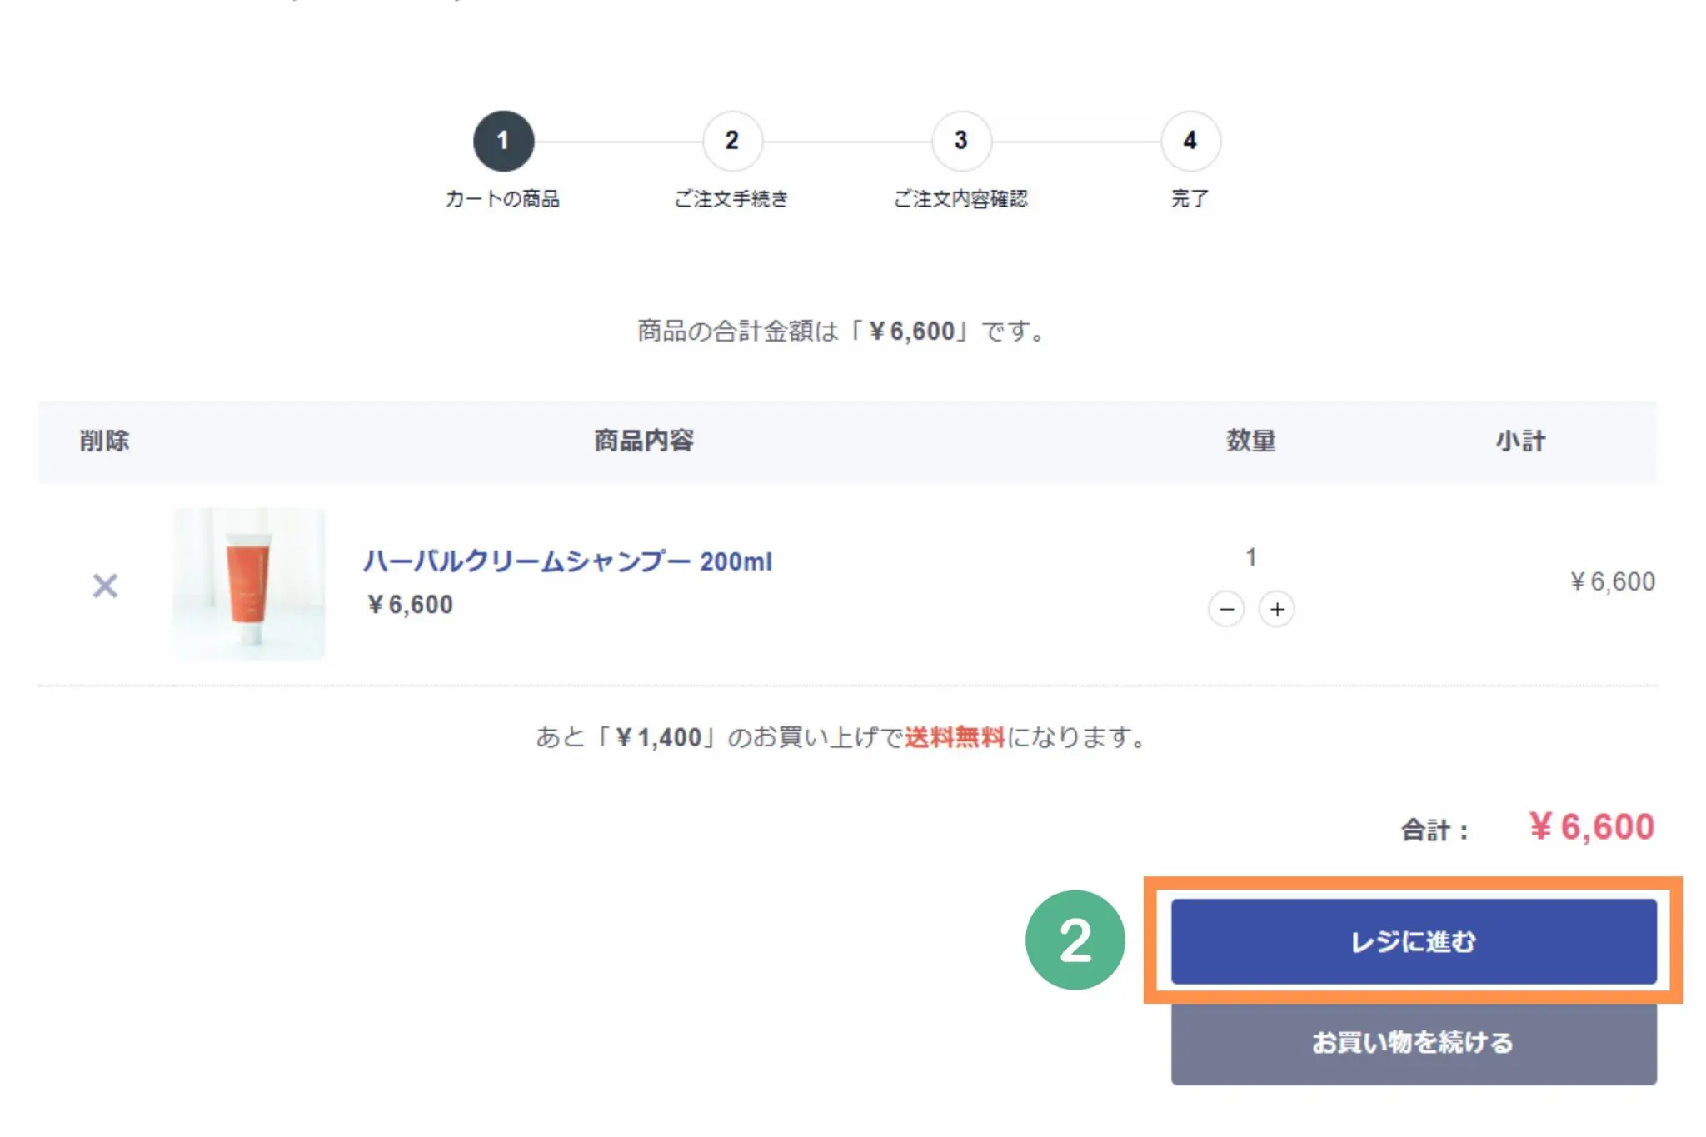This screenshot has height=1137, width=1706.
Task: Click the quantity value 1
Action: (x=1250, y=557)
